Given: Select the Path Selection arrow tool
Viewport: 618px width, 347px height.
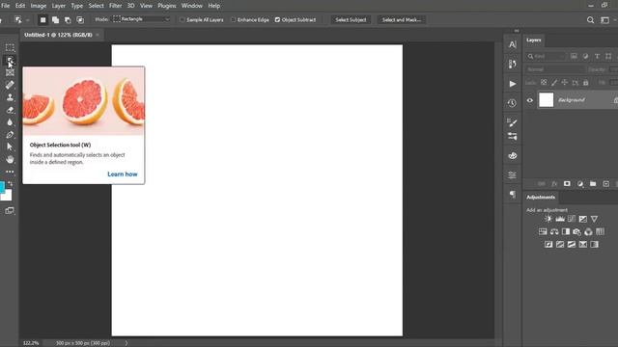Looking at the screenshot, I should coord(10,147).
